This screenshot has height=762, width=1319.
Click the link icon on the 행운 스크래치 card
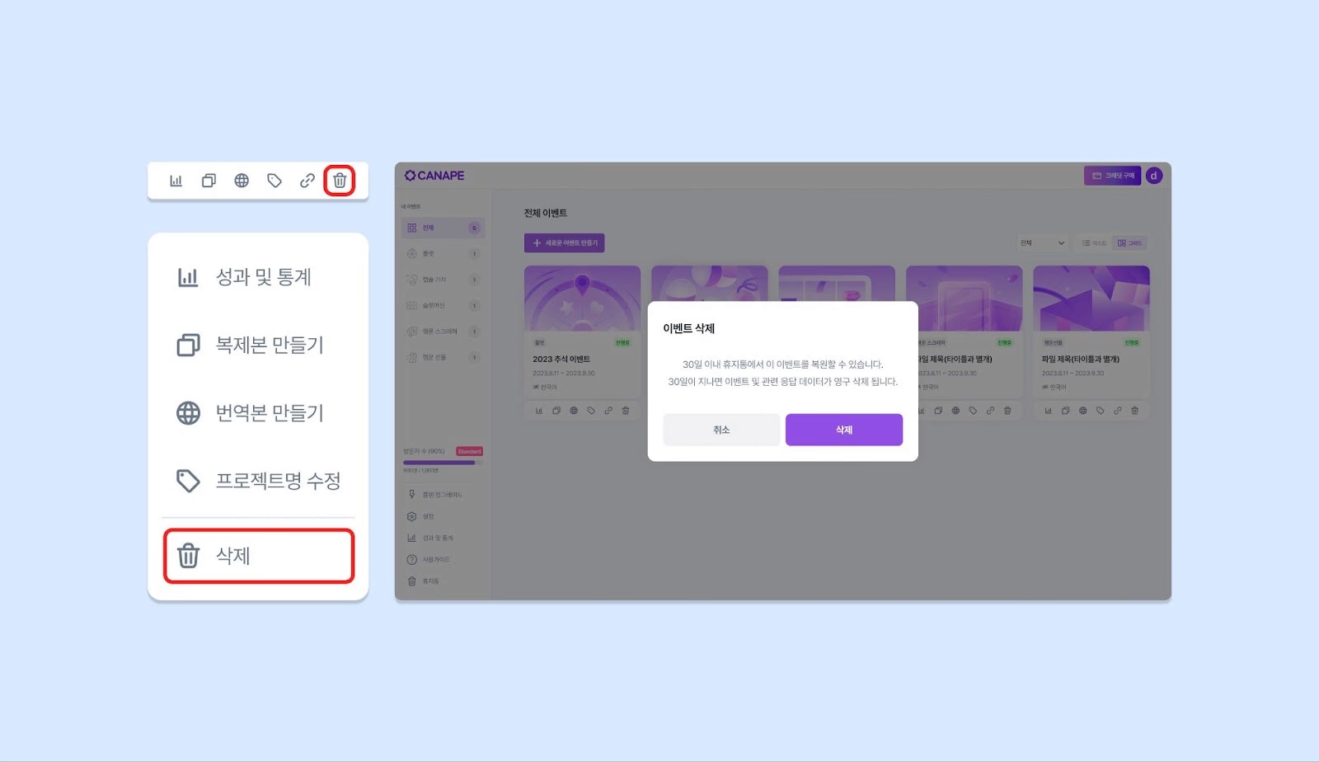point(990,411)
